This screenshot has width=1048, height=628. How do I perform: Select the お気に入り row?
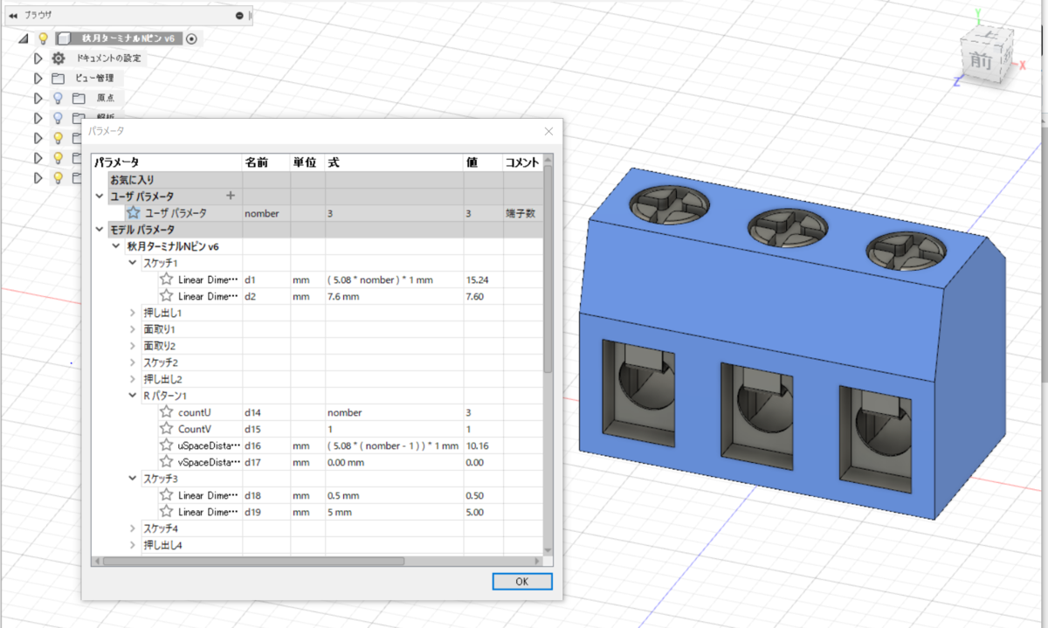point(317,179)
